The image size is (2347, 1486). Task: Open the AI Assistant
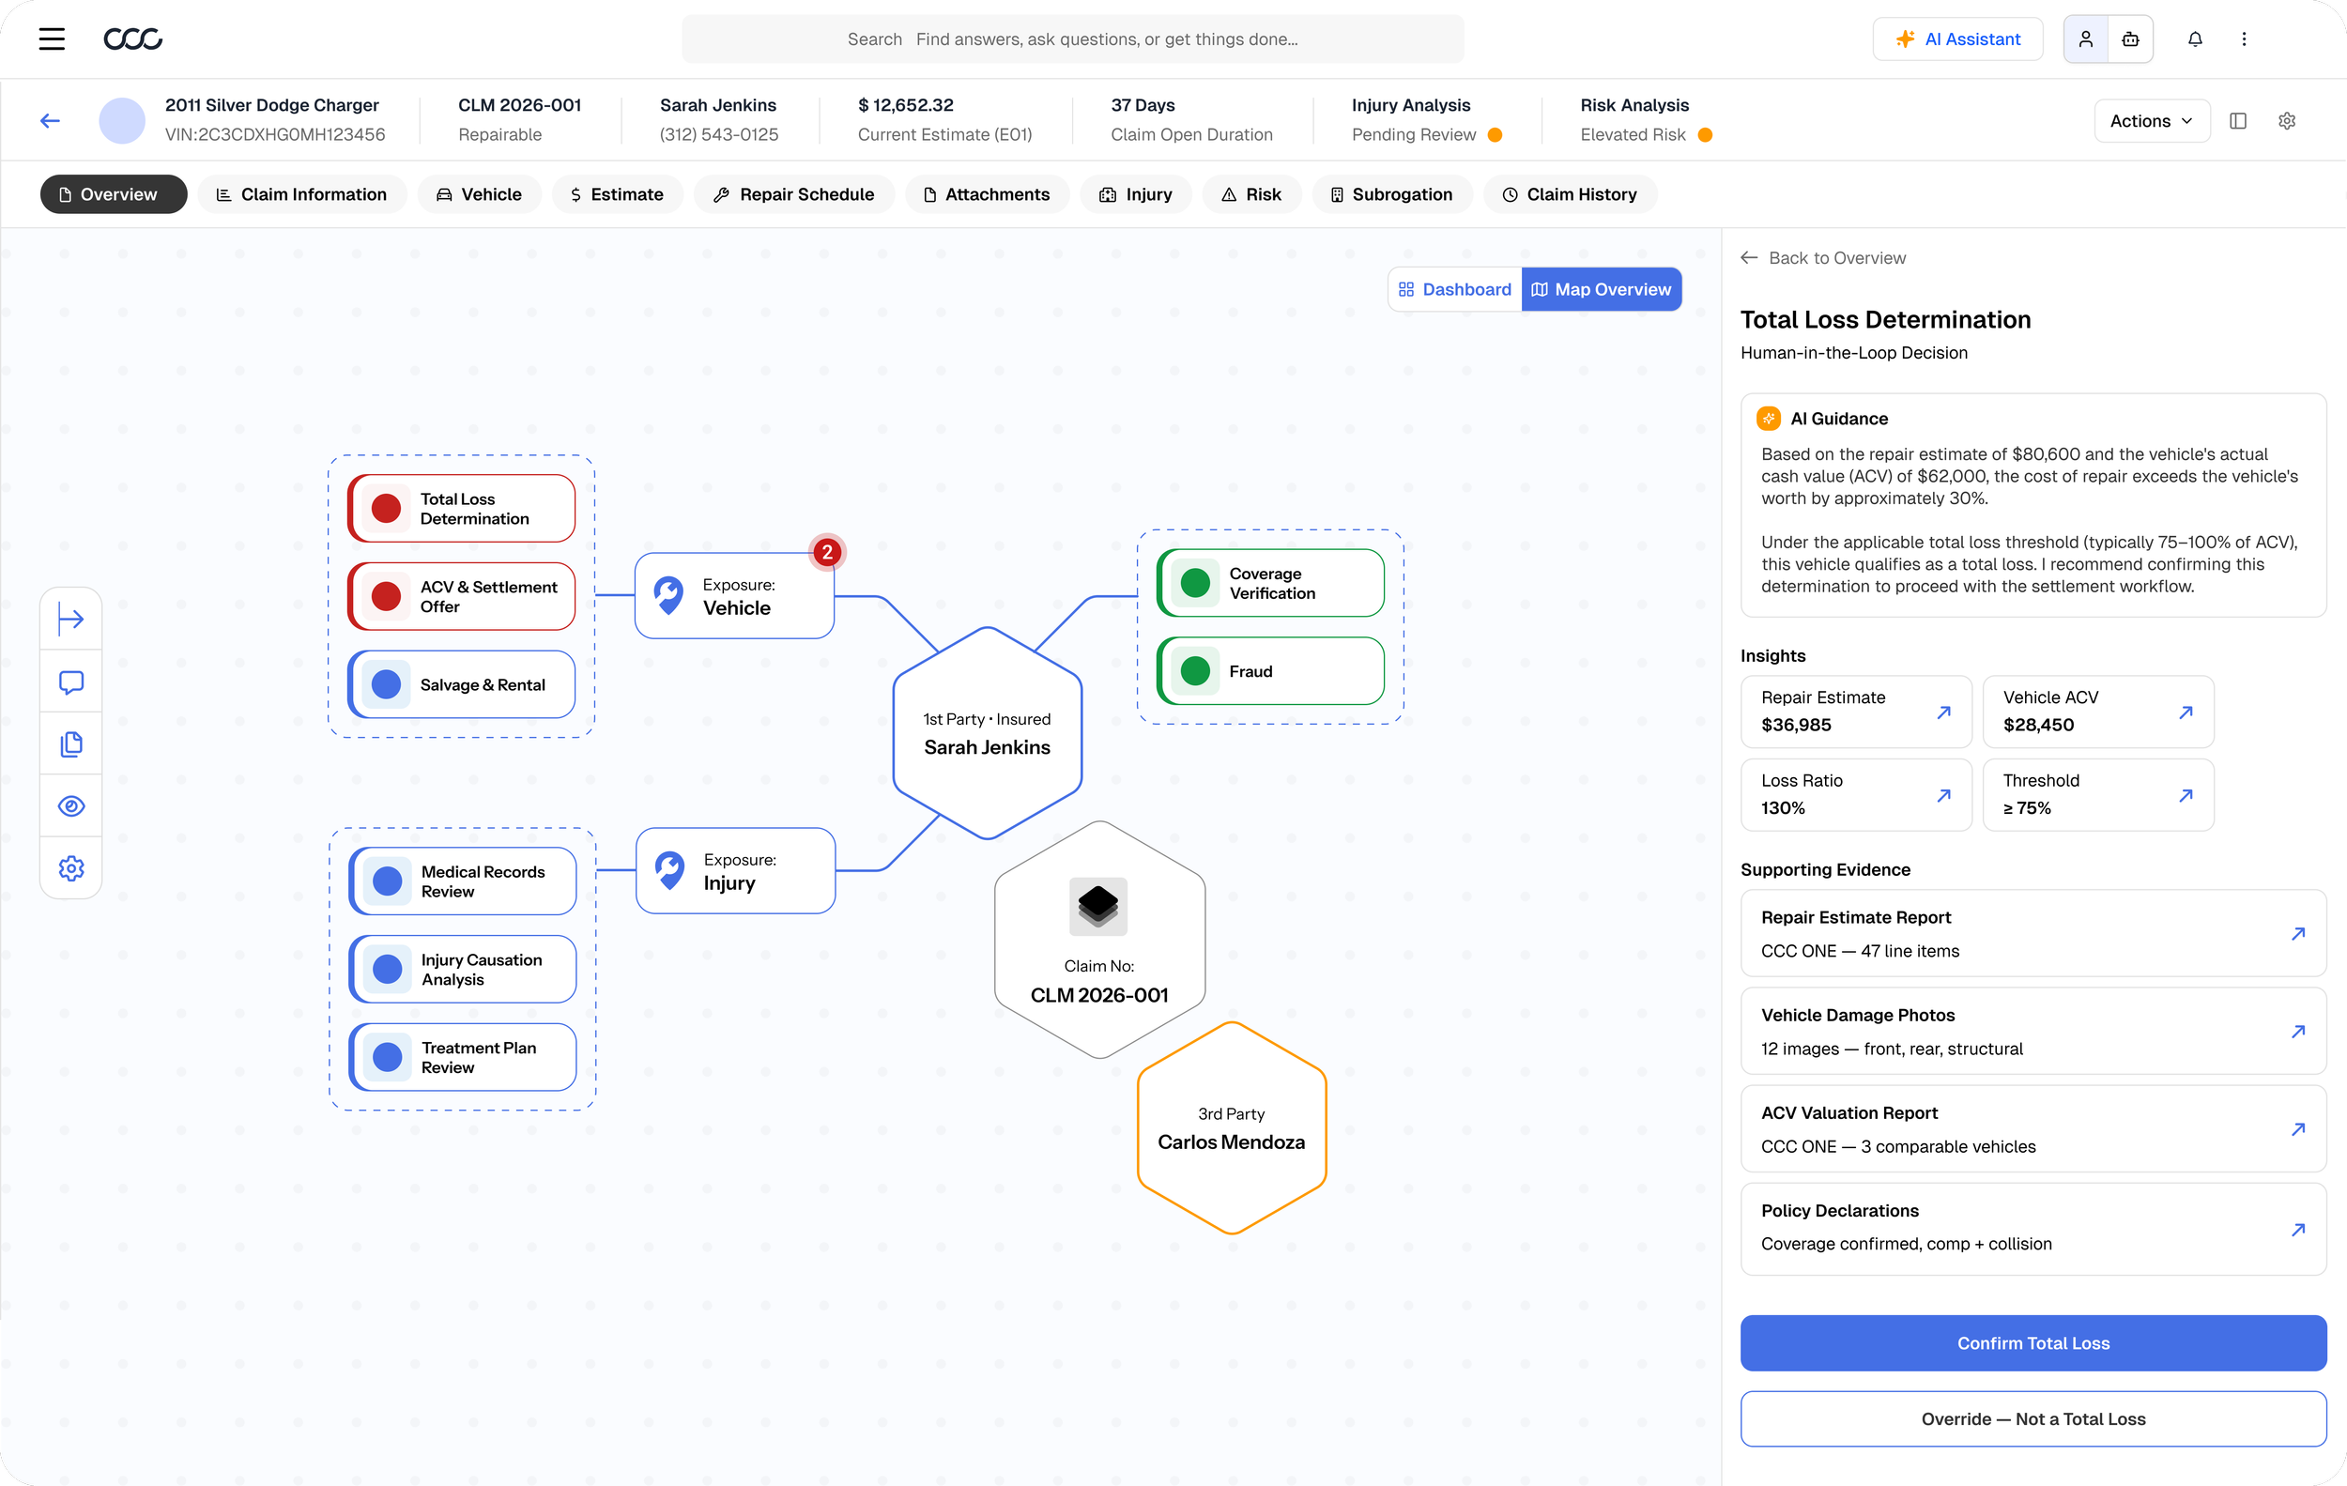1957,39
